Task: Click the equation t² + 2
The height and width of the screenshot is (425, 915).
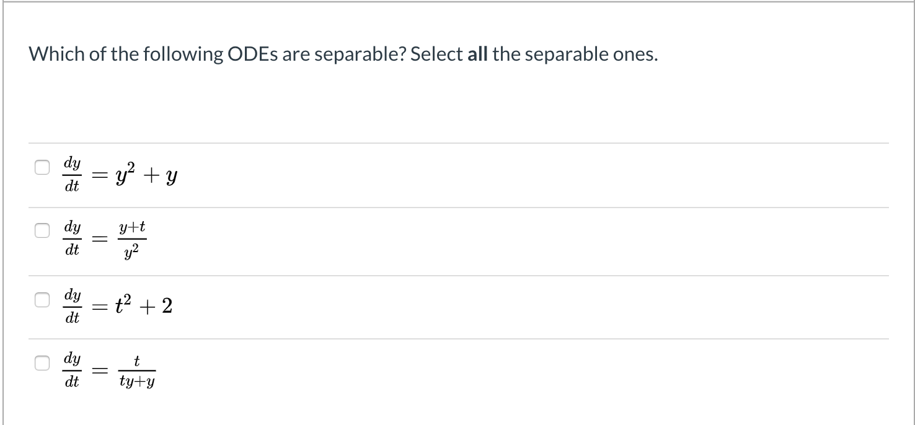Action: pyautogui.click(x=143, y=305)
